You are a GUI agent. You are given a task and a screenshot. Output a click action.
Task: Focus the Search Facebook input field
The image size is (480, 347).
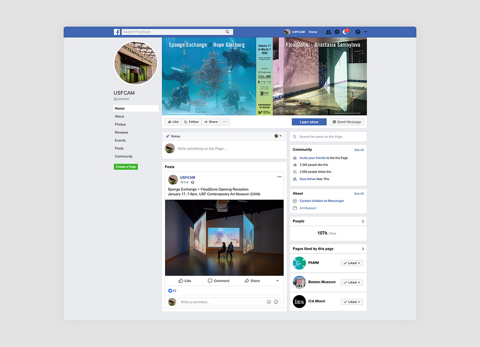coord(177,32)
